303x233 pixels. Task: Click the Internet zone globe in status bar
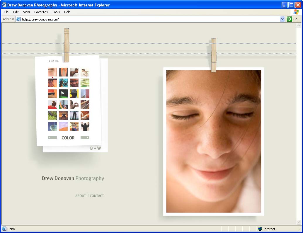pyautogui.click(x=260, y=229)
